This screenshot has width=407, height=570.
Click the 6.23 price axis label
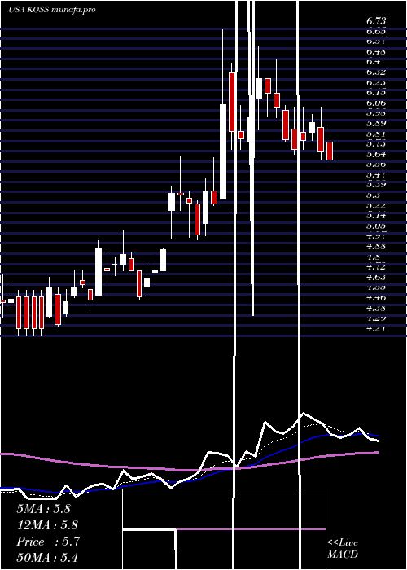pos(376,82)
